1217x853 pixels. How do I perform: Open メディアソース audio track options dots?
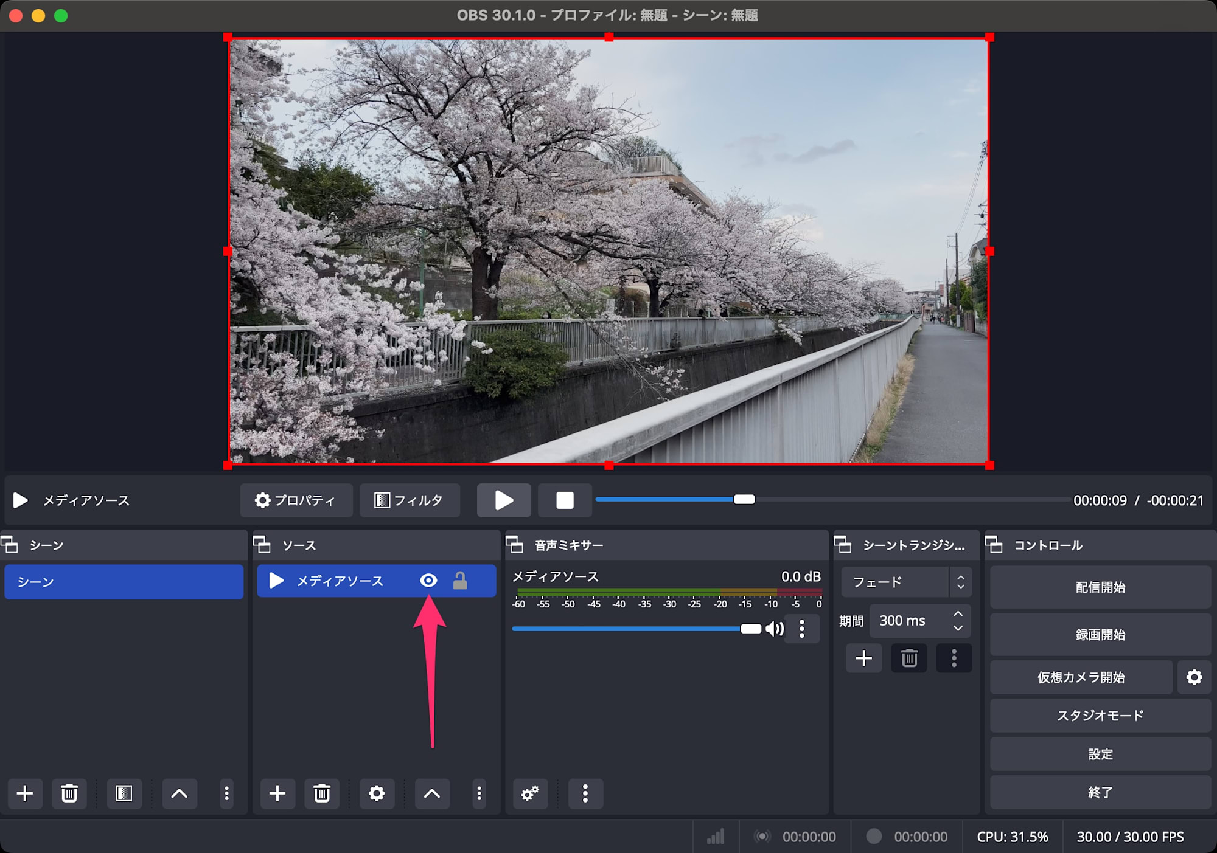click(x=802, y=629)
